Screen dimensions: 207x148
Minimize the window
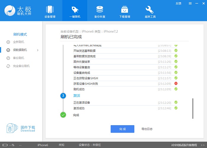coord(197,4)
